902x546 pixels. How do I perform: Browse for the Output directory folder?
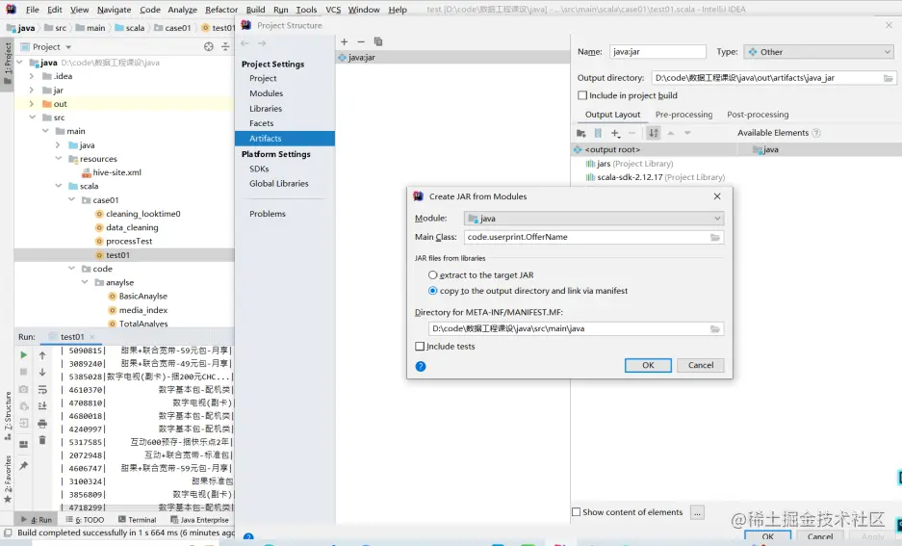[889, 78]
